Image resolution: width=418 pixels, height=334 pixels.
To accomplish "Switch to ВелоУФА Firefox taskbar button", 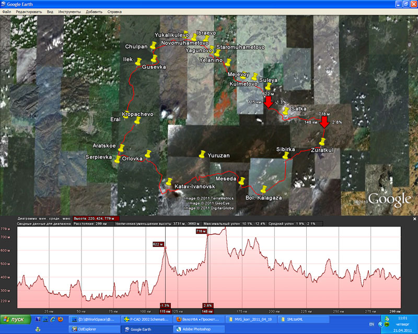I will [199, 319].
